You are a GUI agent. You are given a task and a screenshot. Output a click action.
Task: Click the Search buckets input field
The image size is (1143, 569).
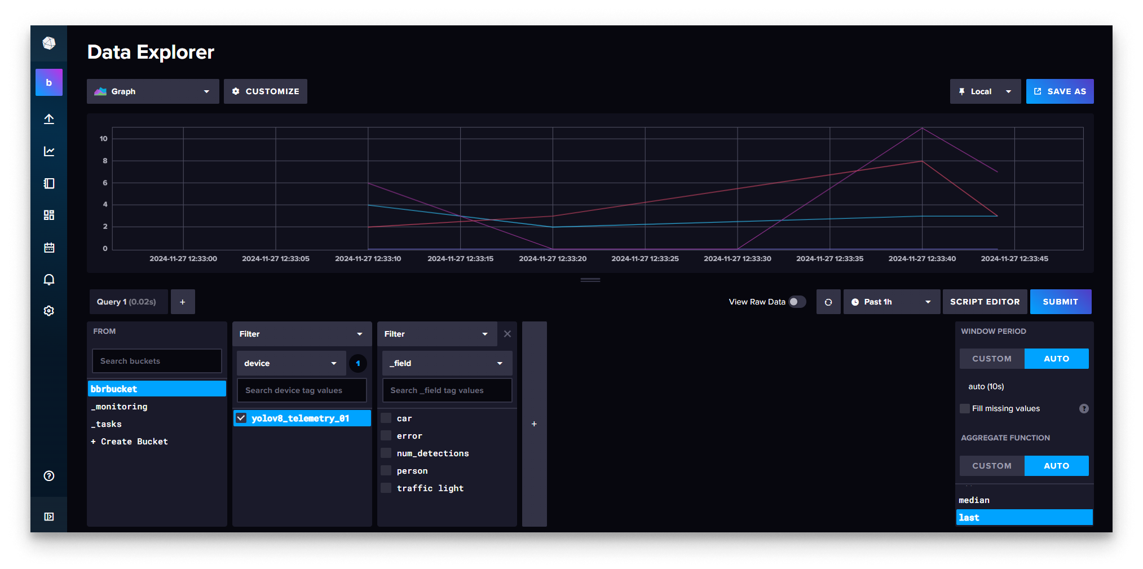156,361
